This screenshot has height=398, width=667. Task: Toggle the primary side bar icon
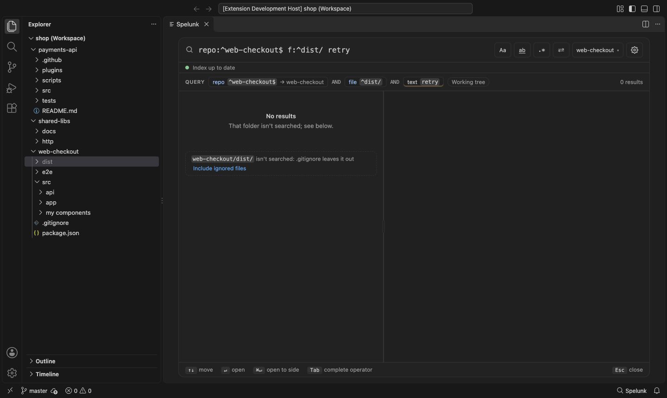(x=632, y=9)
